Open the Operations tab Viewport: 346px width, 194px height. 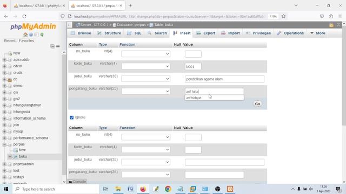(290, 33)
